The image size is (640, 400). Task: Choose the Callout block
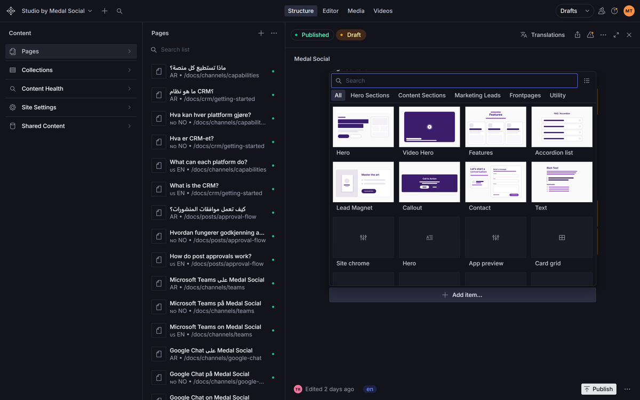point(429,187)
